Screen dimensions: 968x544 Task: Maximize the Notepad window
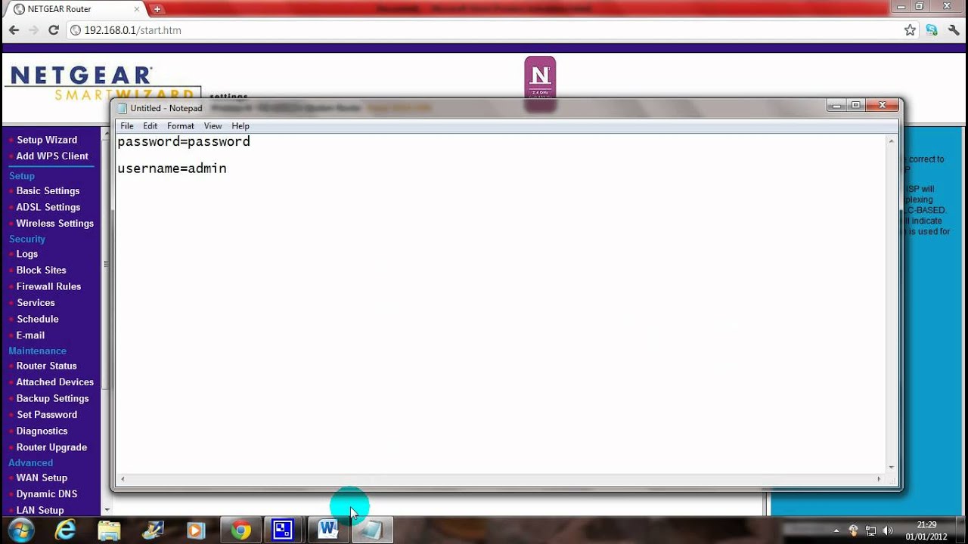click(x=855, y=105)
